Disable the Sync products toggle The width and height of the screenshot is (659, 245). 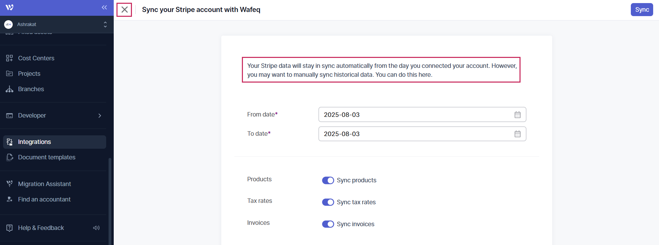pyautogui.click(x=328, y=180)
